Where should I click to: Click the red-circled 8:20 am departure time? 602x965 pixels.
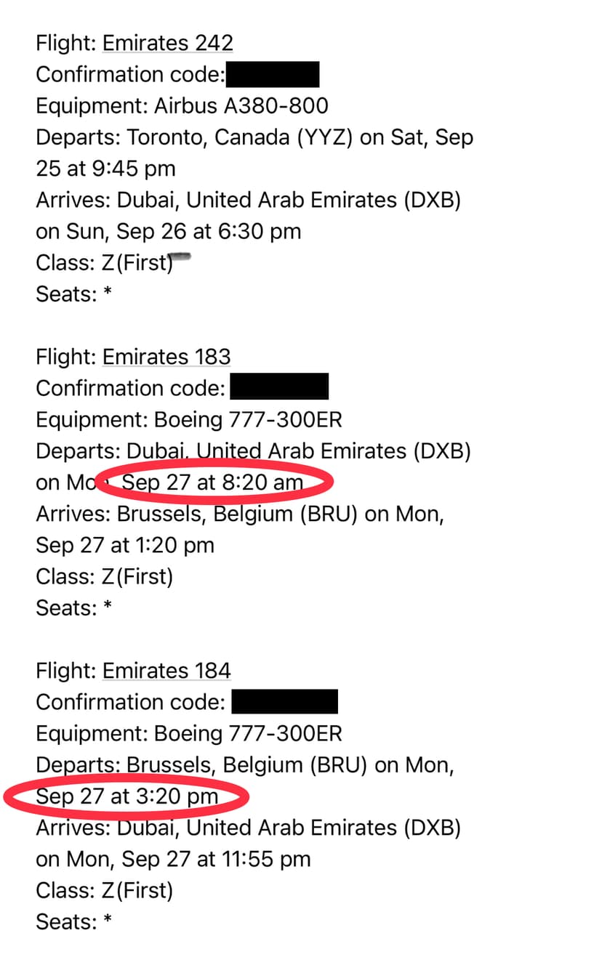(x=212, y=482)
